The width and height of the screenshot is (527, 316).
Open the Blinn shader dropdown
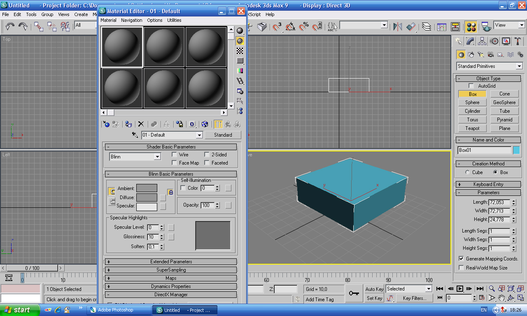[x=135, y=157]
